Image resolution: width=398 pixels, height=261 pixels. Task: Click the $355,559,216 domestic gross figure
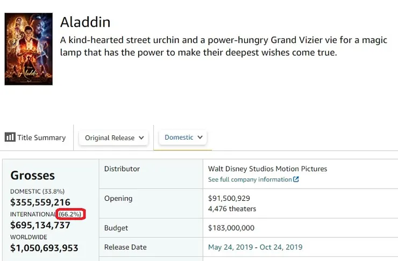pos(40,202)
